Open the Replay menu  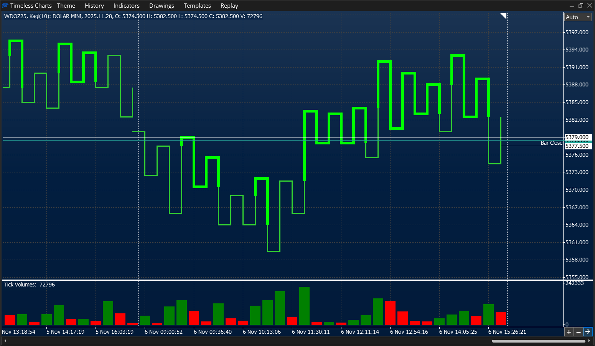(229, 5)
